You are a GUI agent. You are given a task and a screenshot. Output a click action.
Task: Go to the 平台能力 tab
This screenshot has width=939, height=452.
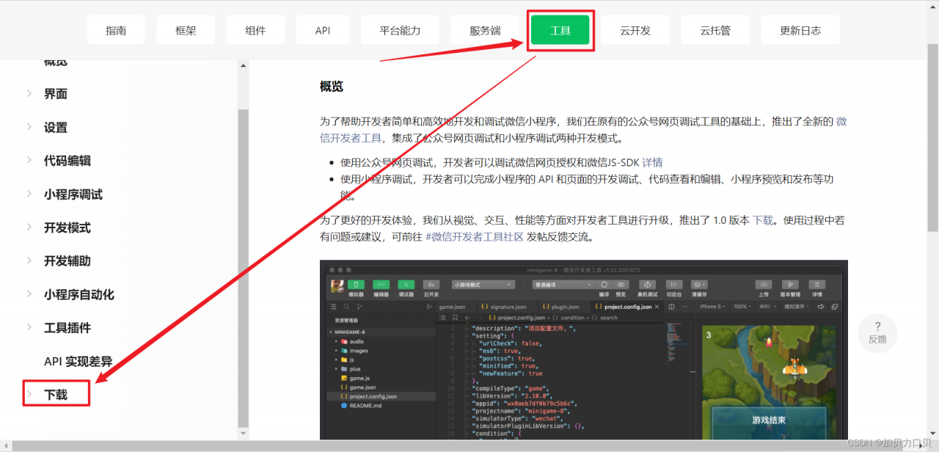[400, 30]
